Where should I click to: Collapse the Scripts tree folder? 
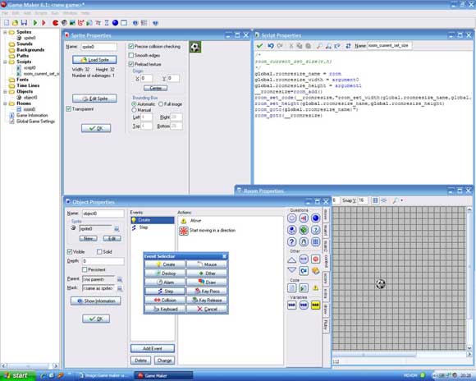pos(5,62)
